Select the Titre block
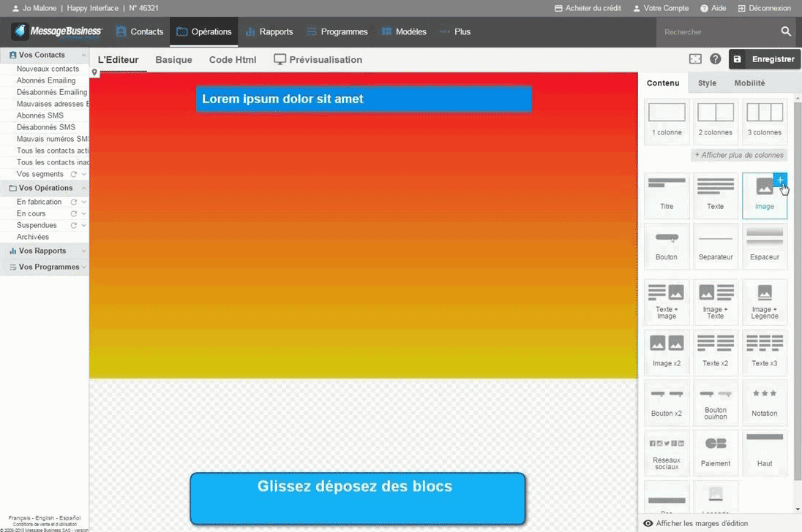 [x=666, y=196]
